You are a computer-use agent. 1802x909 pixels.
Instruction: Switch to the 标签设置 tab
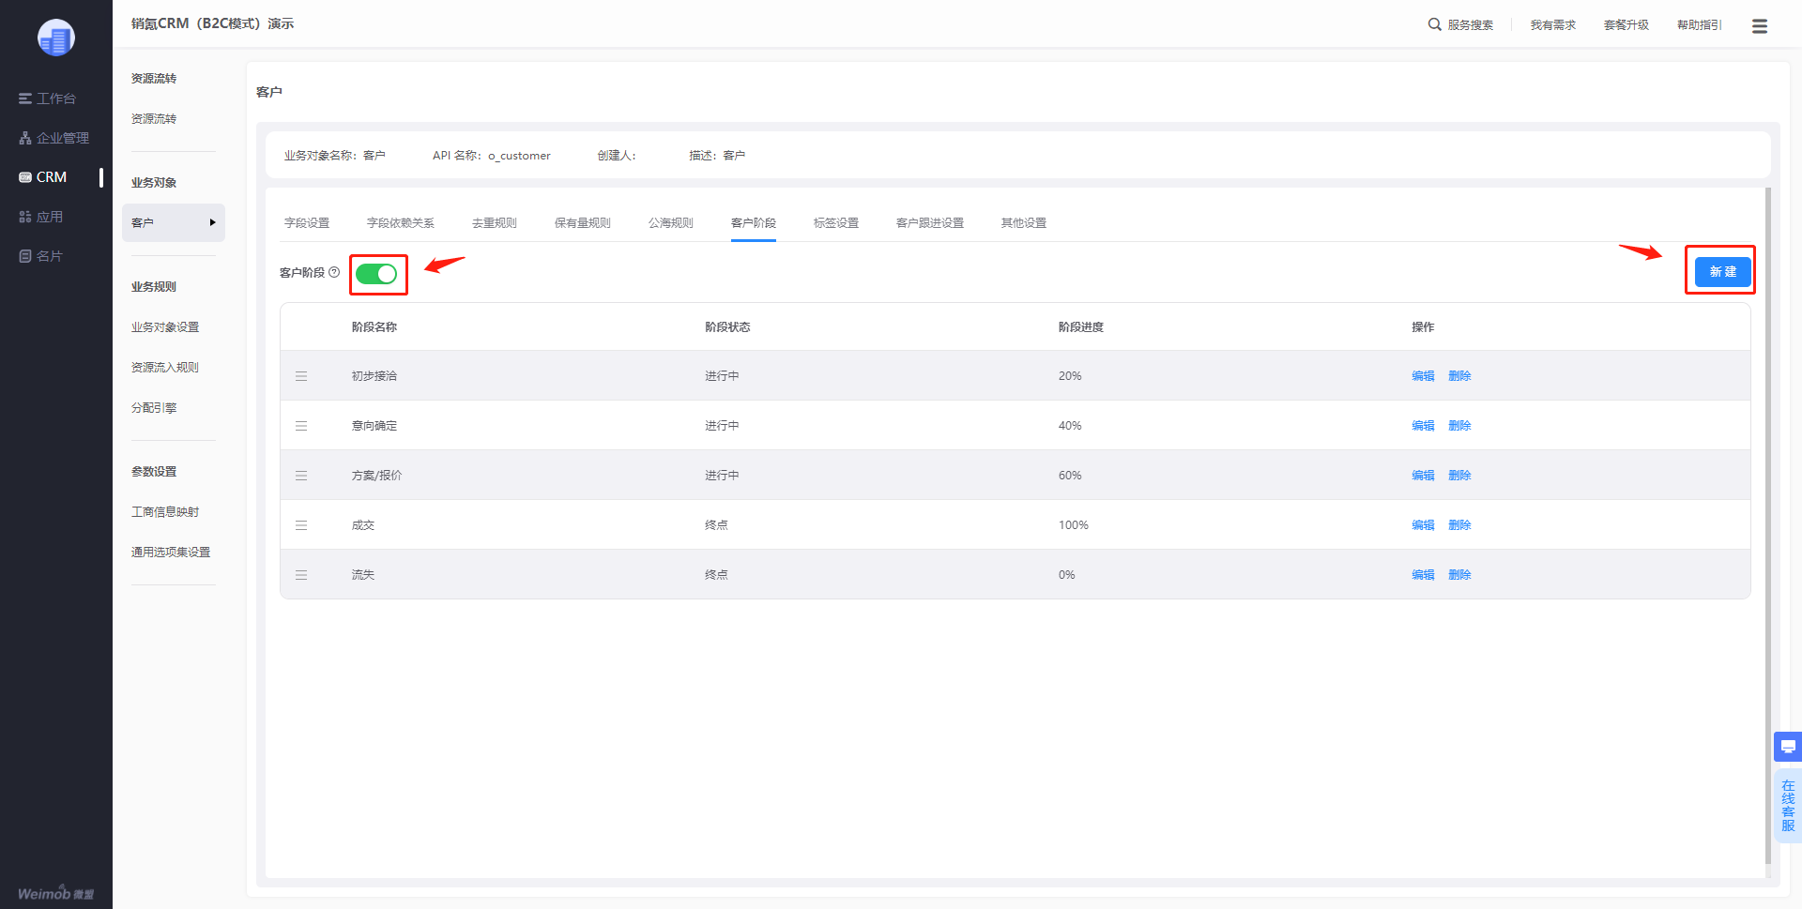click(836, 223)
